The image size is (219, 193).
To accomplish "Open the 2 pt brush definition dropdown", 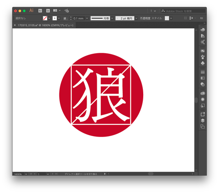I will click(136, 18).
